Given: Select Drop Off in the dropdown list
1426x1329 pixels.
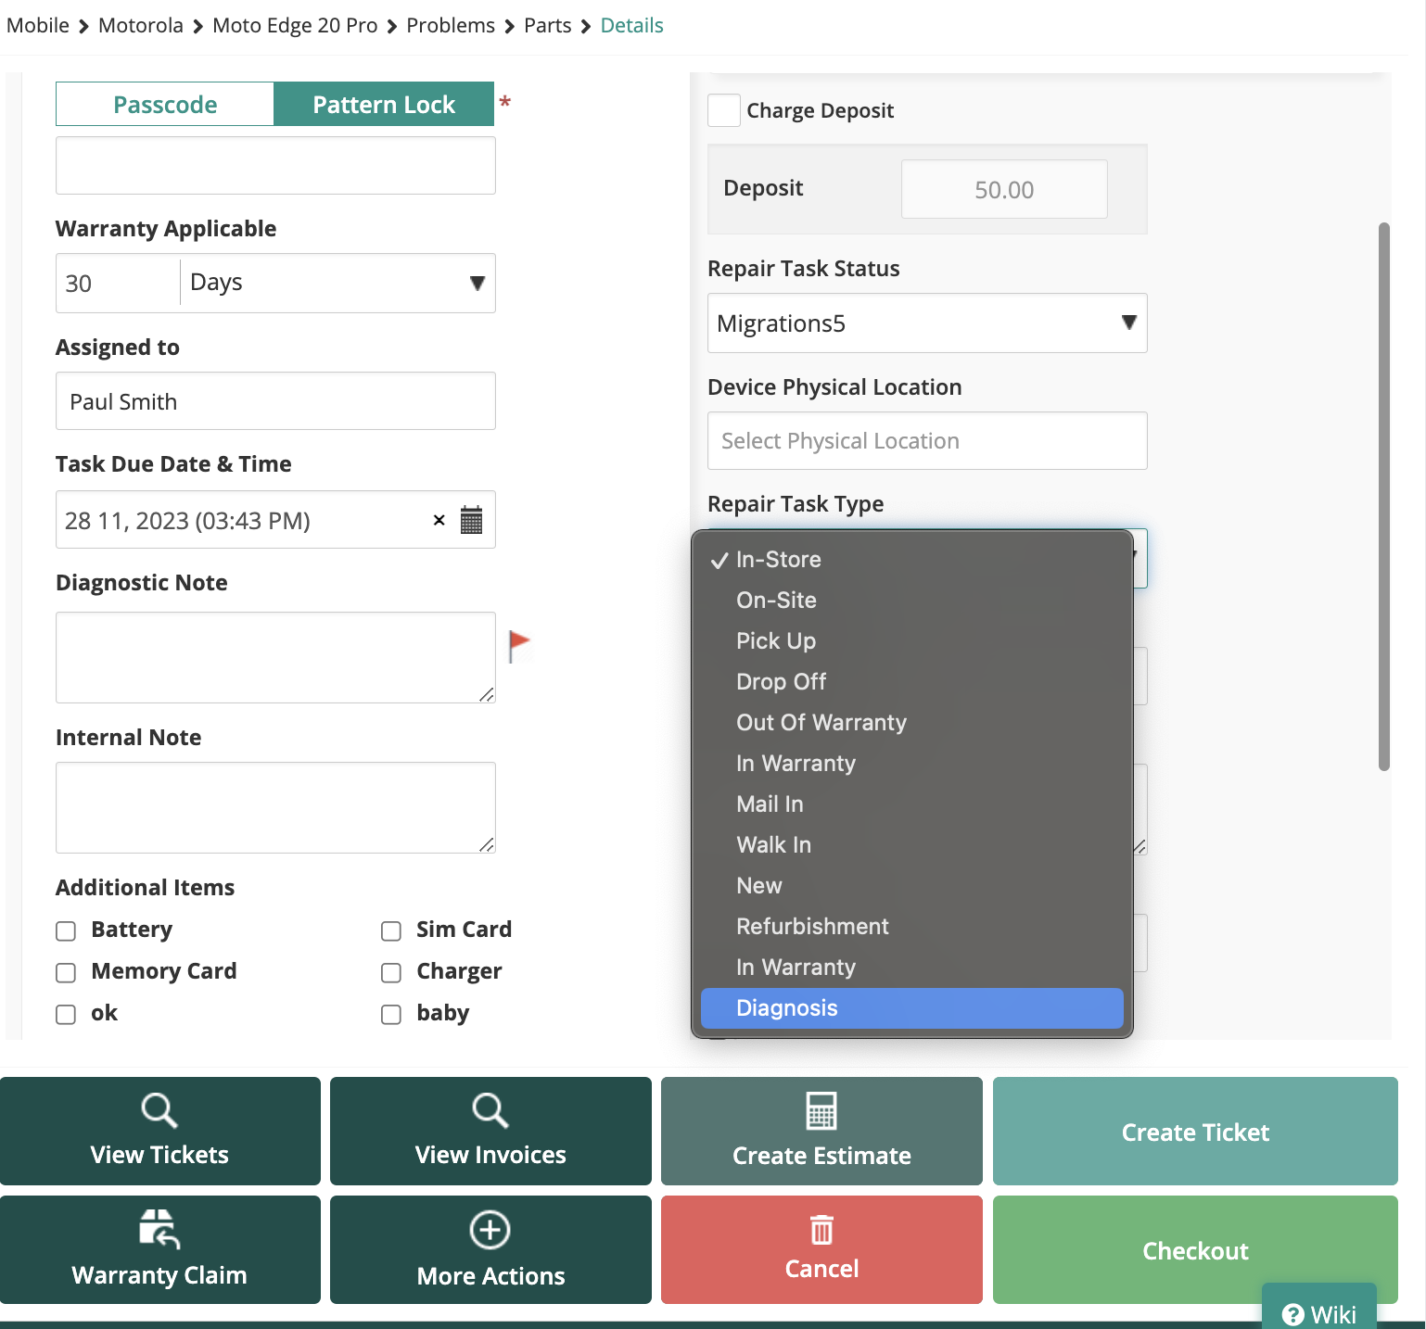Looking at the screenshot, I should [912, 681].
